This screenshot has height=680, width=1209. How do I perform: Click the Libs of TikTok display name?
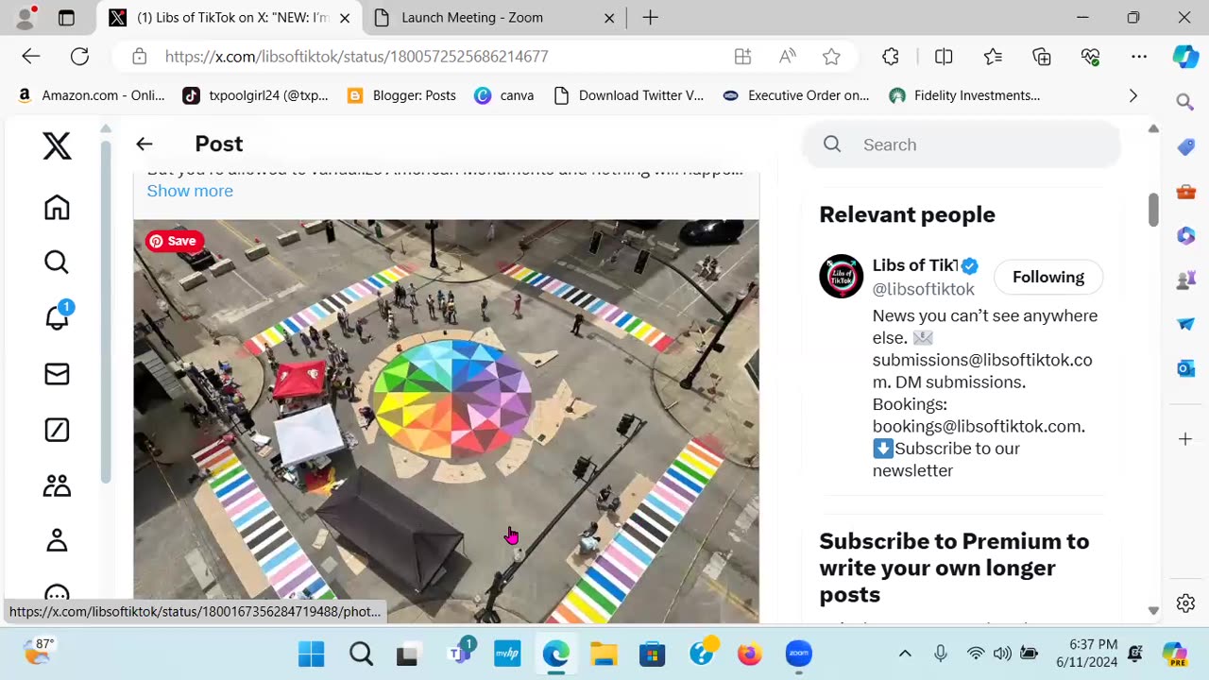tap(915, 265)
